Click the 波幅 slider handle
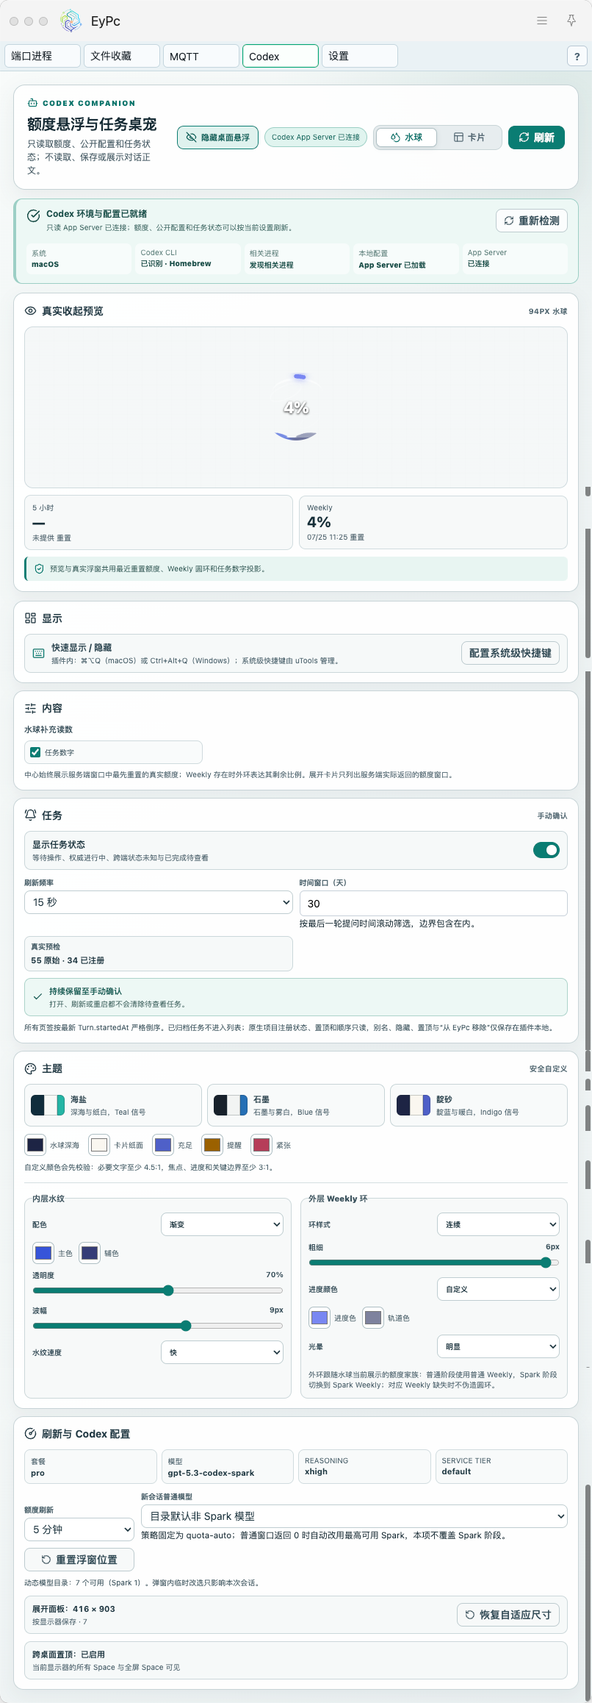592x1703 pixels. [186, 1326]
